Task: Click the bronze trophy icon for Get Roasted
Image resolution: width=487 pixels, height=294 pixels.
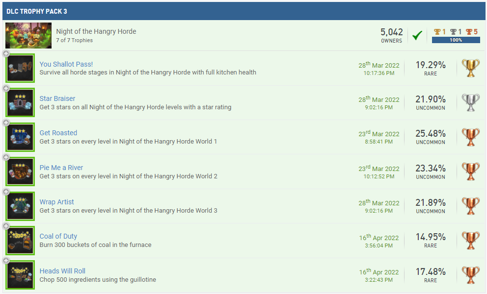Action: (470, 137)
